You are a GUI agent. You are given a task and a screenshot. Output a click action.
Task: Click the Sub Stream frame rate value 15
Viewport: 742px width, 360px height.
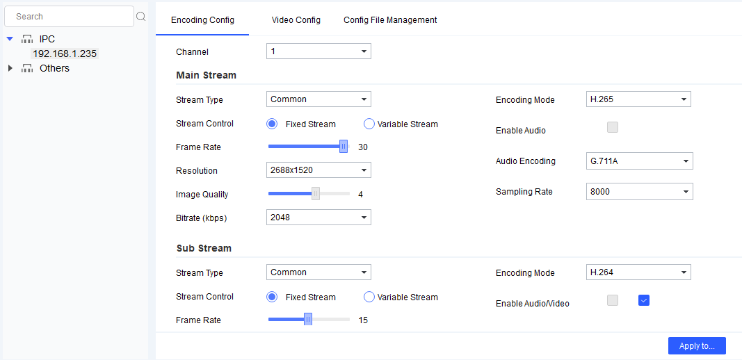tap(363, 320)
